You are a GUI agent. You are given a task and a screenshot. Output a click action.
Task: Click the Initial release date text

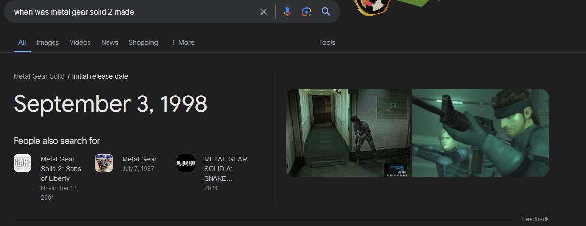pos(100,76)
